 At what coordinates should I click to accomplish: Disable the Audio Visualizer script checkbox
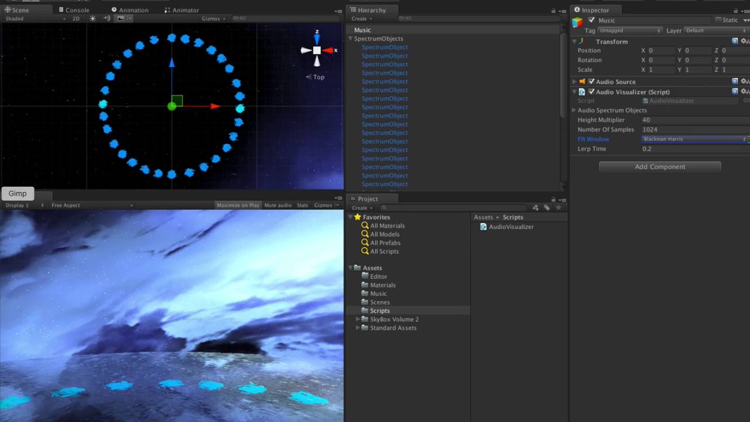pos(591,91)
